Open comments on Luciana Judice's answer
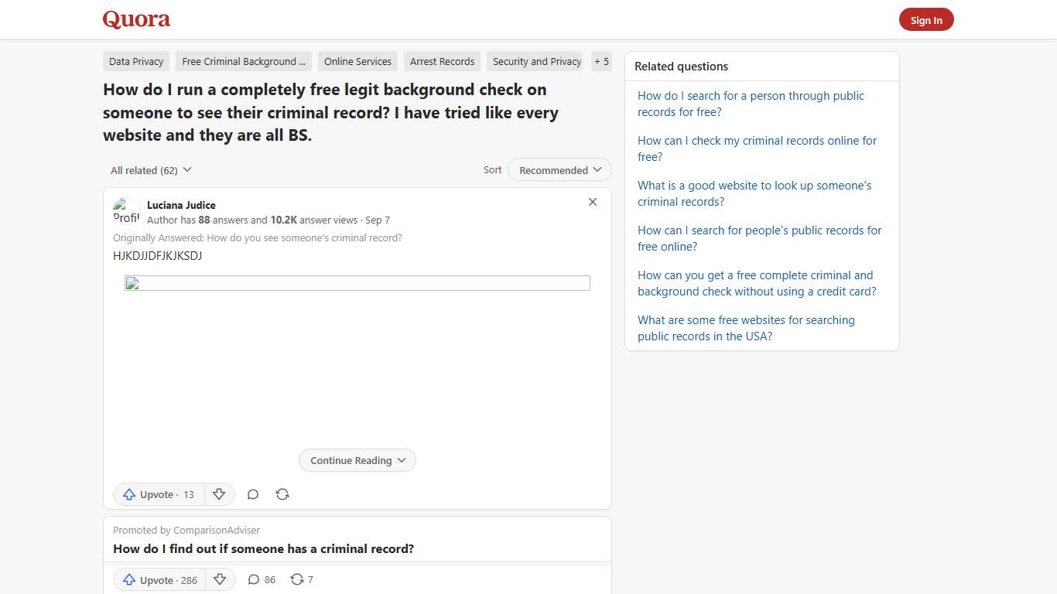 [253, 494]
